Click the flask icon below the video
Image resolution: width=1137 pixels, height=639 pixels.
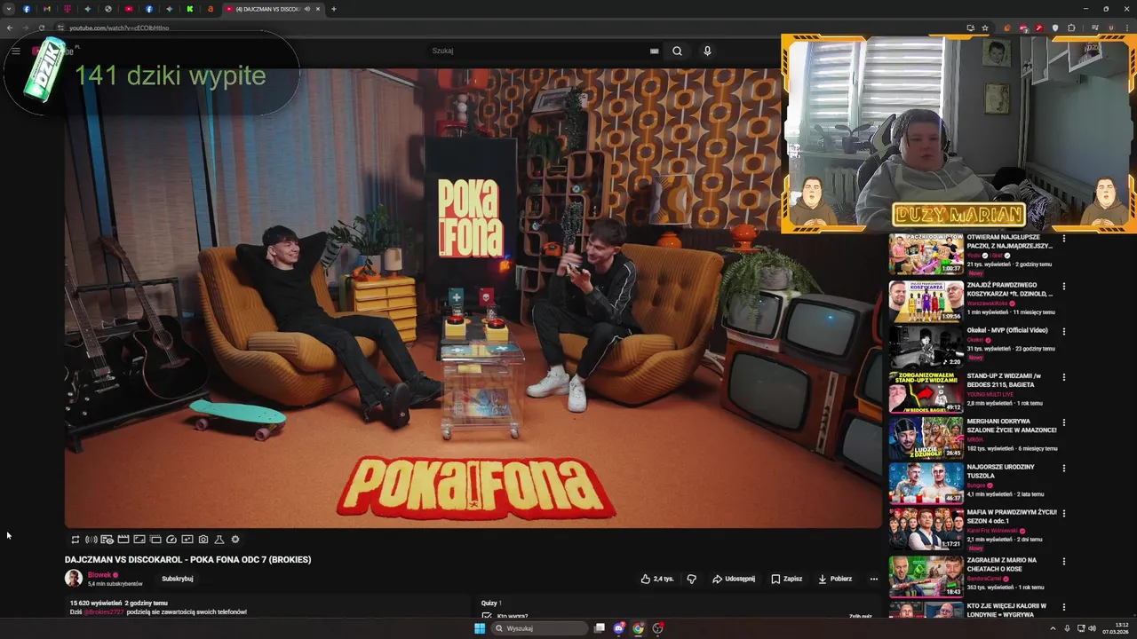[x=219, y=540]
